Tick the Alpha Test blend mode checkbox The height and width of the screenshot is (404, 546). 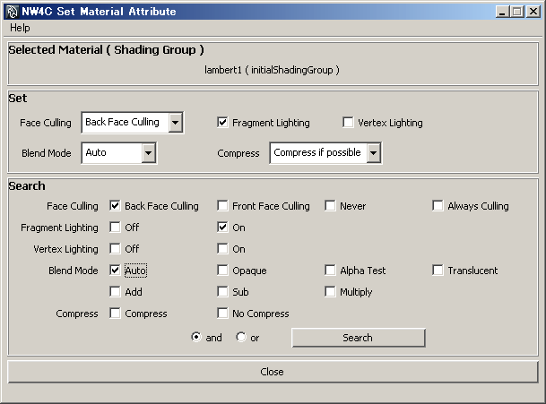pyautogui.click(x=331, y=271)
